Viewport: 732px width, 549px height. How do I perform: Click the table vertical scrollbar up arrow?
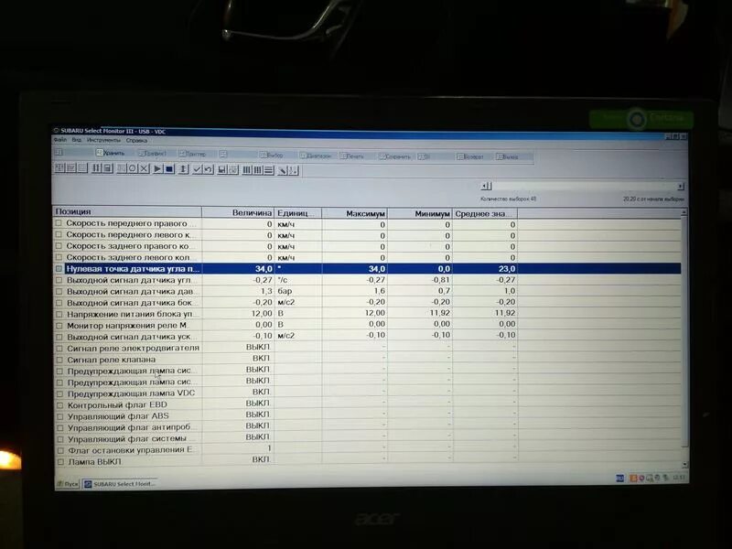point(684,213)
